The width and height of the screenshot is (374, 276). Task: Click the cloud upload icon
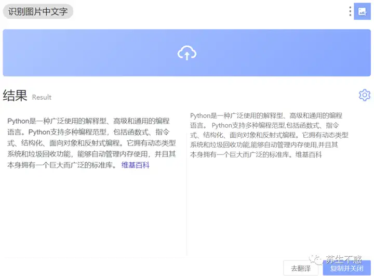[187, 53]
